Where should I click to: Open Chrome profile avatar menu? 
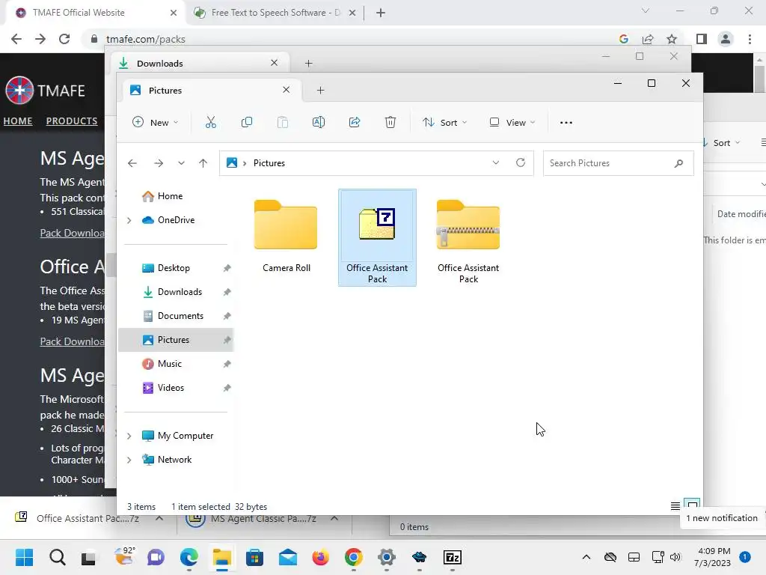coord(726,39)
